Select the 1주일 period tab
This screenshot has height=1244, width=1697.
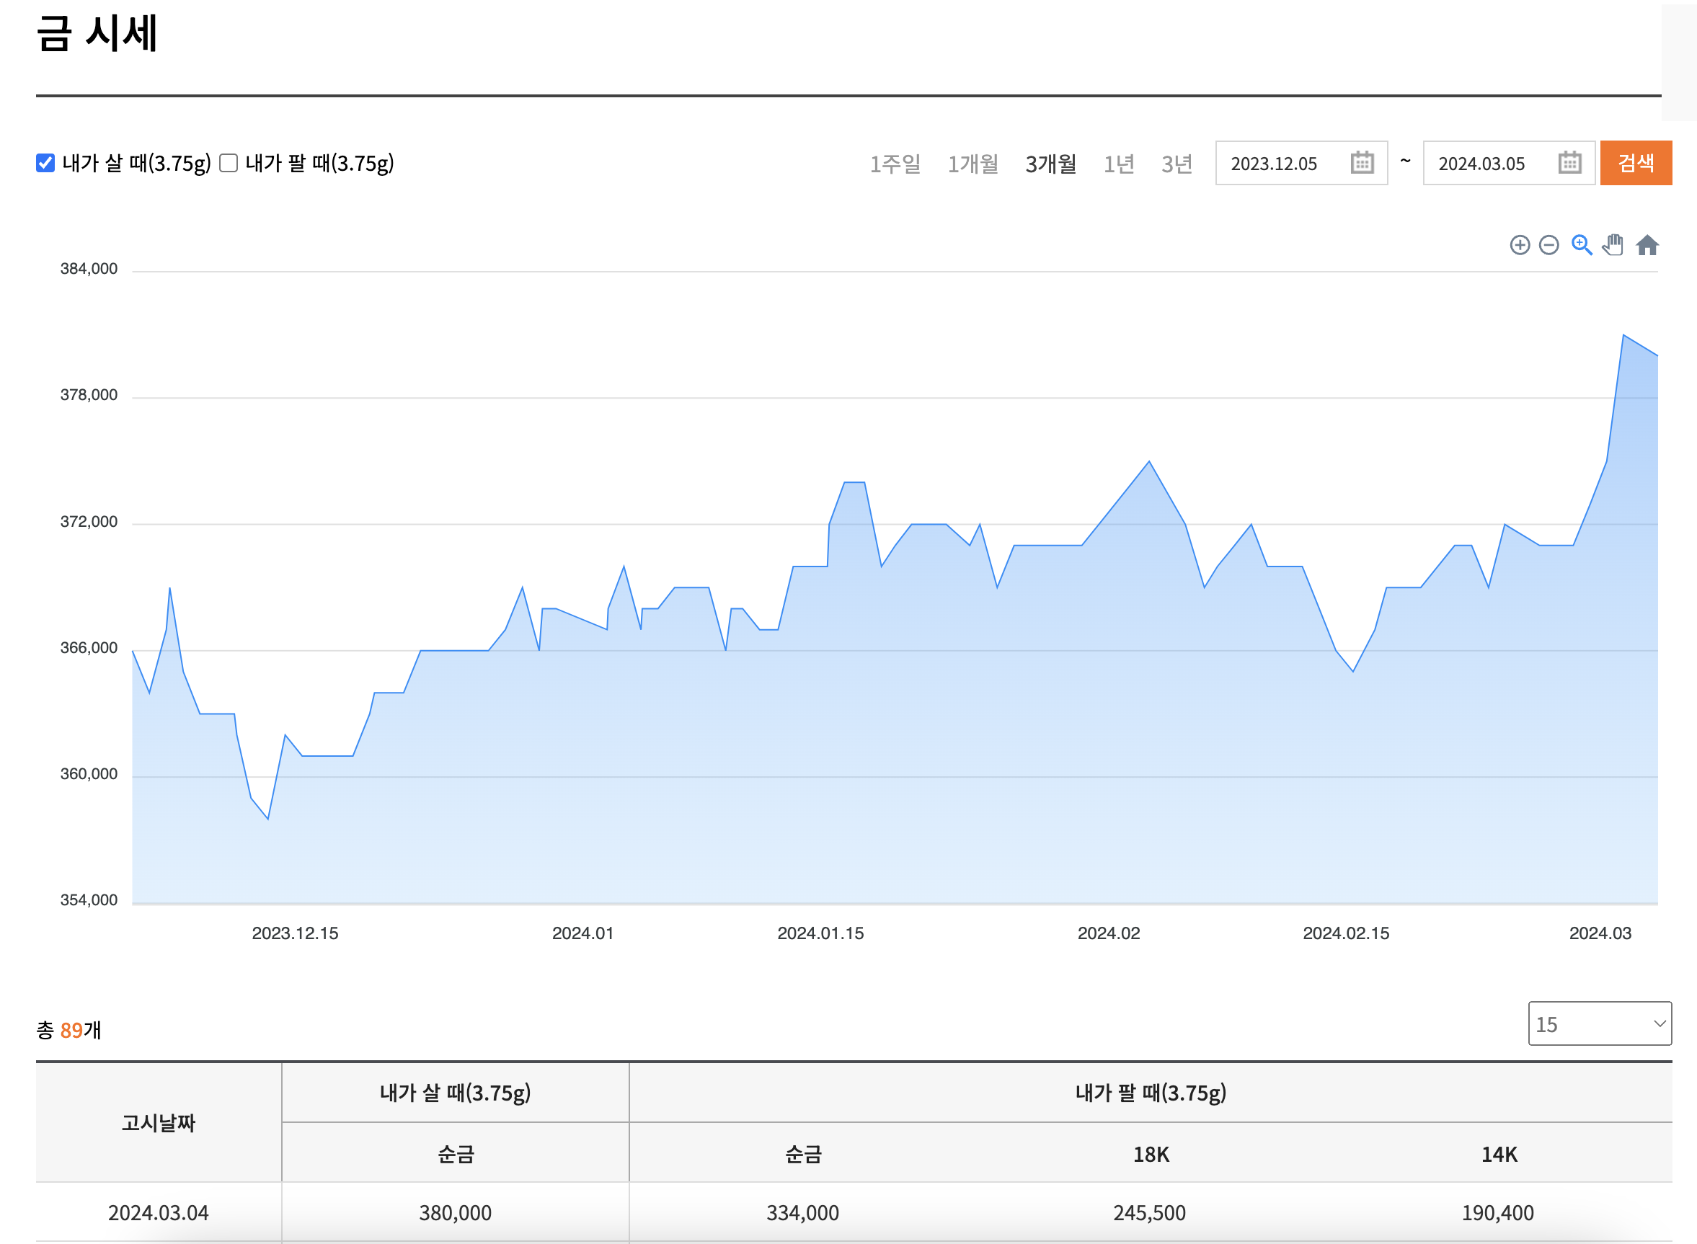pos(895,164)
